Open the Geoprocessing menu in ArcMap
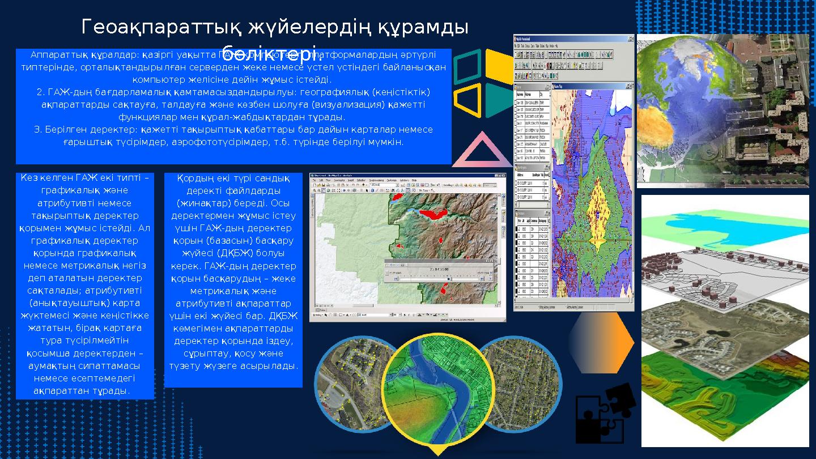The width and height of the screenshot is (816, 459). point(376,180)
